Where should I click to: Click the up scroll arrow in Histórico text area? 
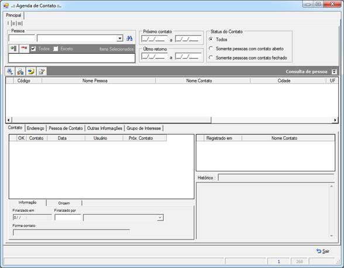pyautogui.click(x=331, y=186)
